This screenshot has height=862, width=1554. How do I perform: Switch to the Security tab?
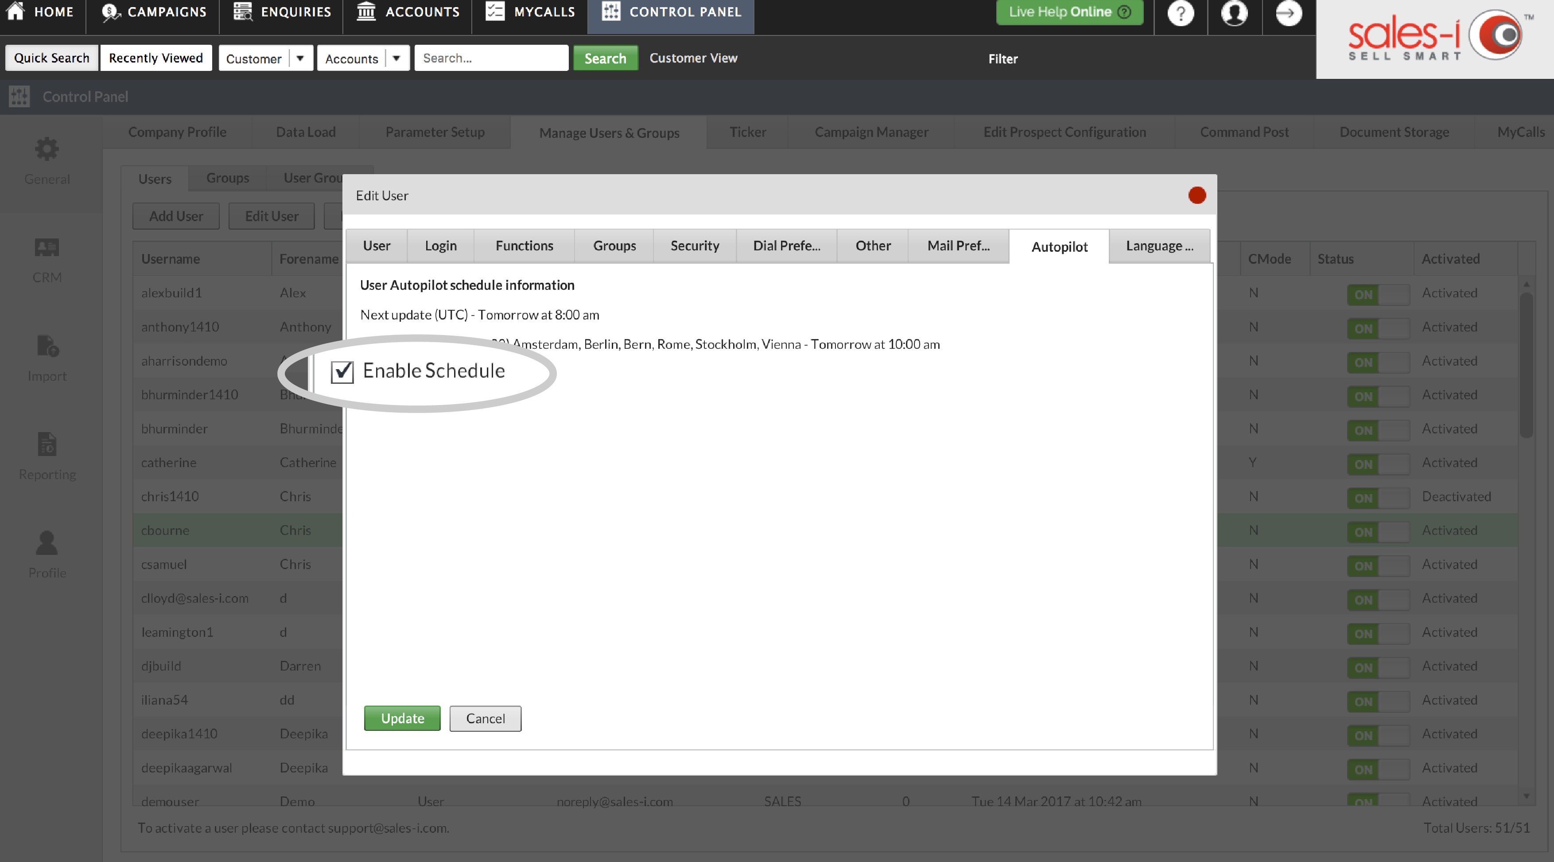click(x=694, y=245)
